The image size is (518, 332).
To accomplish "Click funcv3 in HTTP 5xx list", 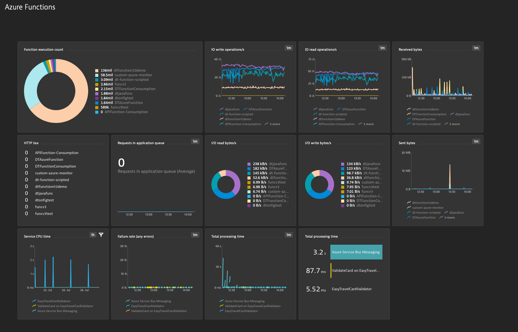I will coord(41,207).
